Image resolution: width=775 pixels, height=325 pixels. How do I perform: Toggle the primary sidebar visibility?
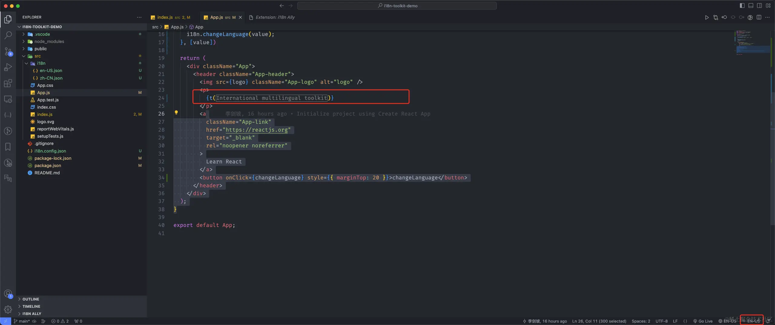(x=742, y=6)
